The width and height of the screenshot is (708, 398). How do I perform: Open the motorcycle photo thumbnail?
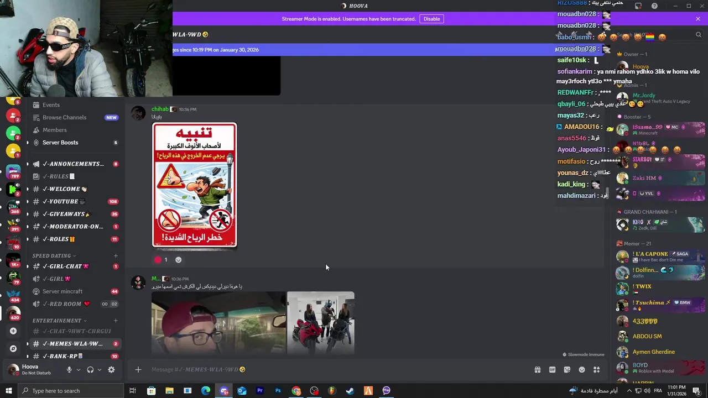(321, 323)
